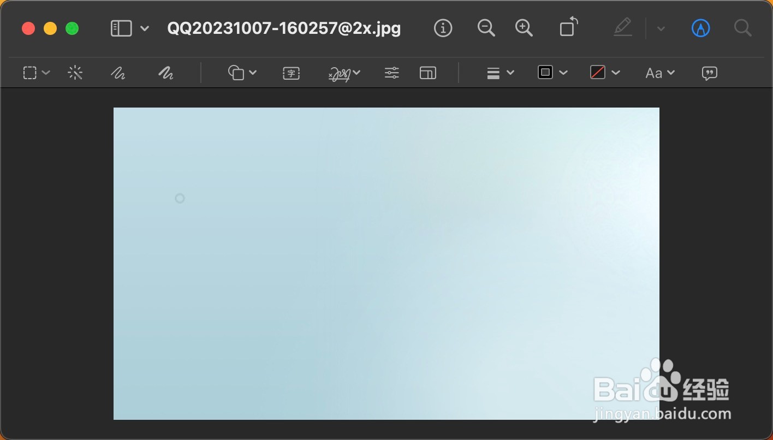The width and height of the screenshot is (773, 440).
Task: Activate the Instant Alpha wand
Action: click(x=75, y=73)
